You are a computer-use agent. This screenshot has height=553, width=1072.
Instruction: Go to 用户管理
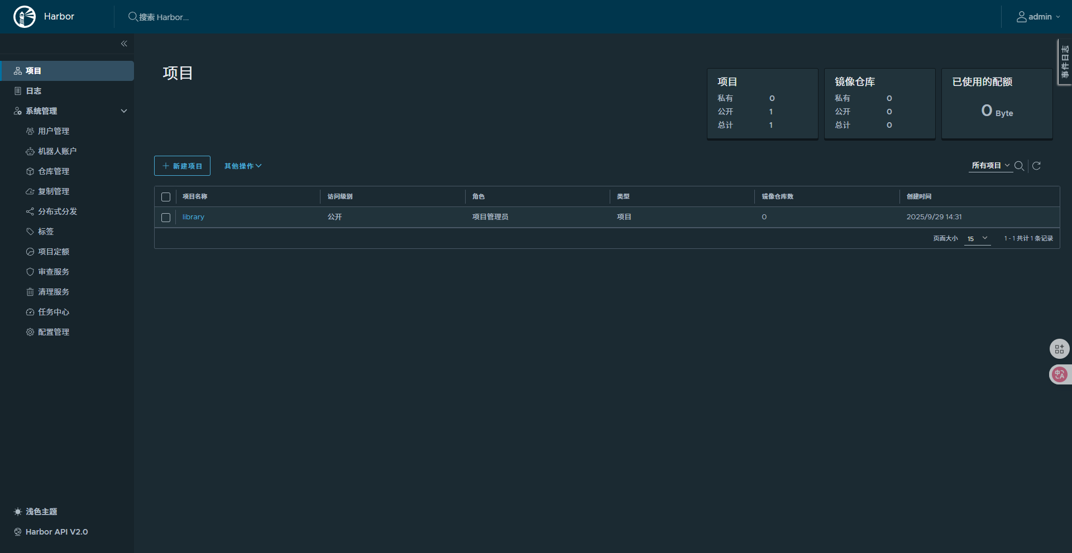54,131
